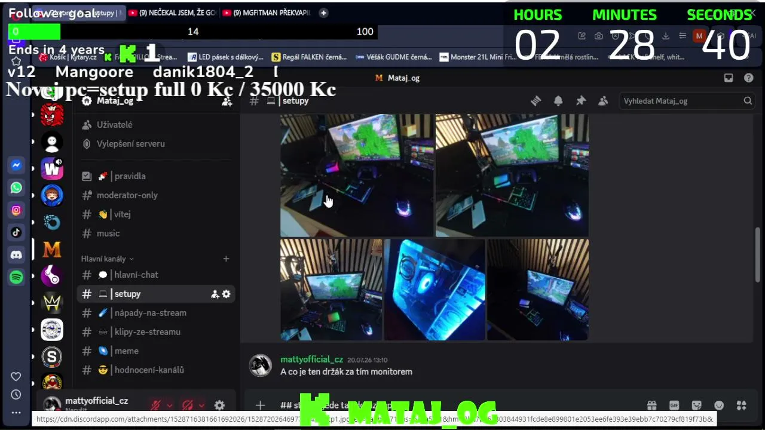Select the purple Steam-logo server
Viewport: 765px width, 430px height.
52,276
